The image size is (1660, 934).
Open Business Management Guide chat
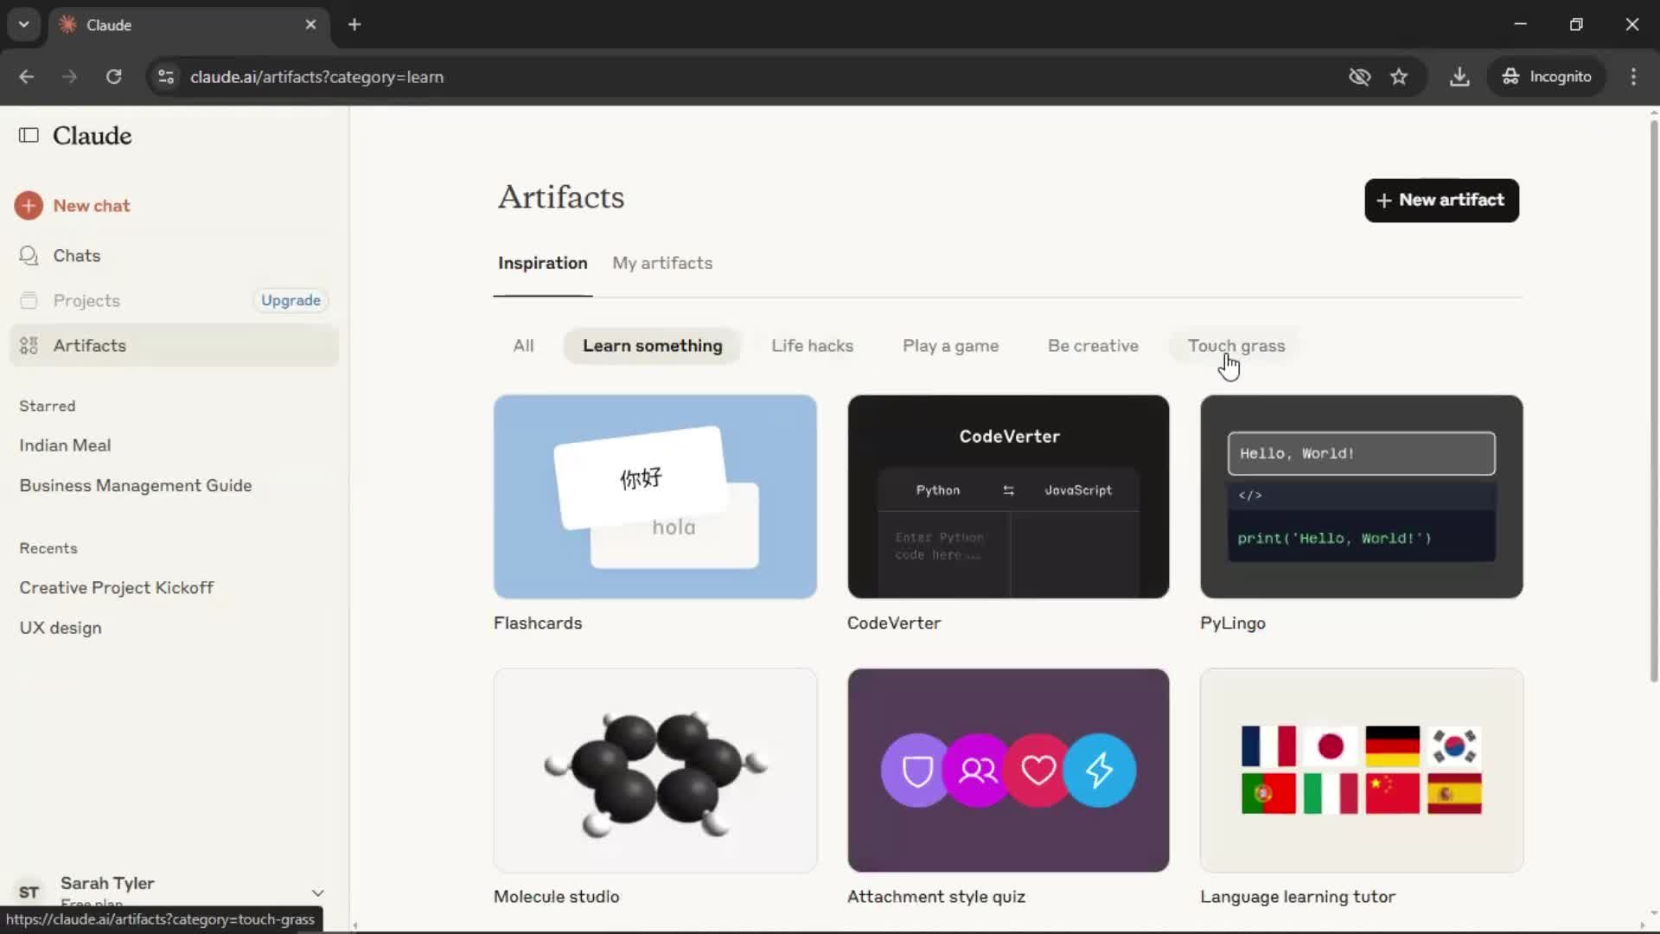(136, 486)
